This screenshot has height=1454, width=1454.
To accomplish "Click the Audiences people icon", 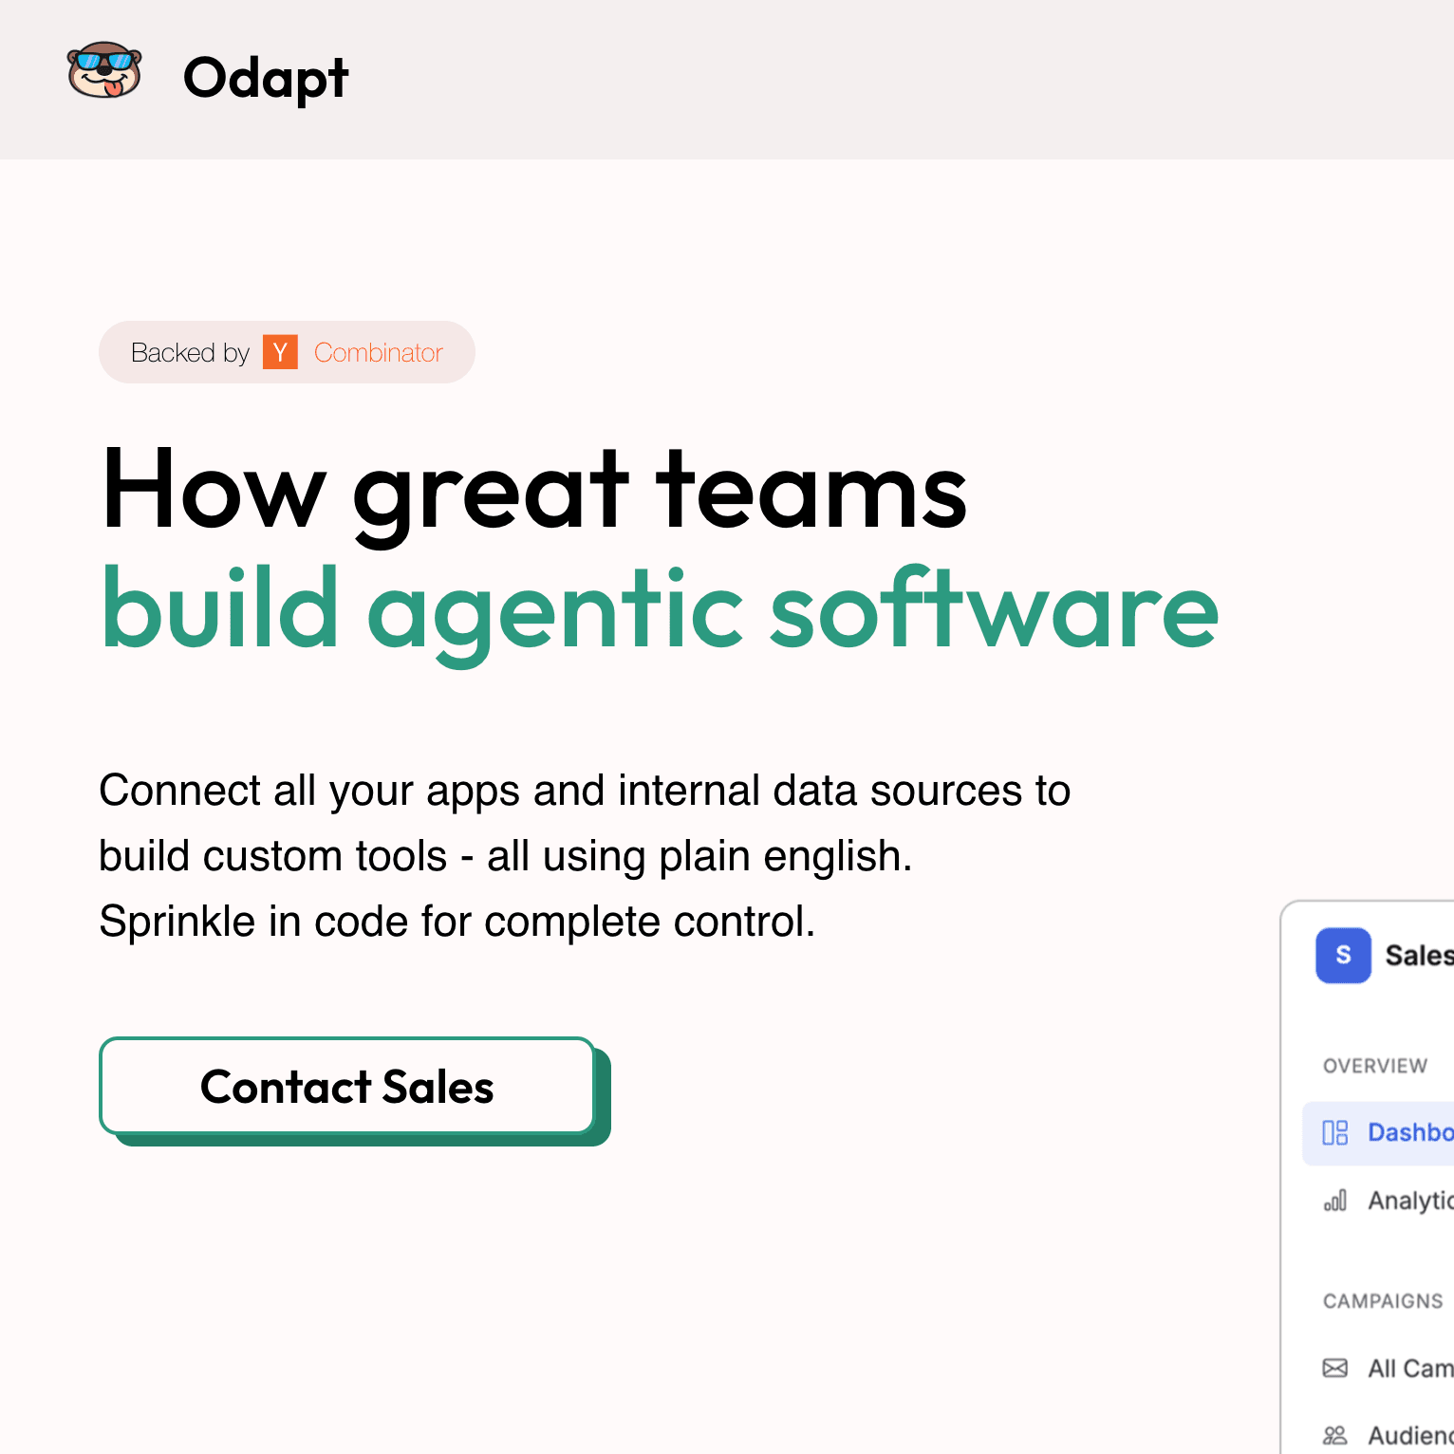I will tap(1334, 1433).
